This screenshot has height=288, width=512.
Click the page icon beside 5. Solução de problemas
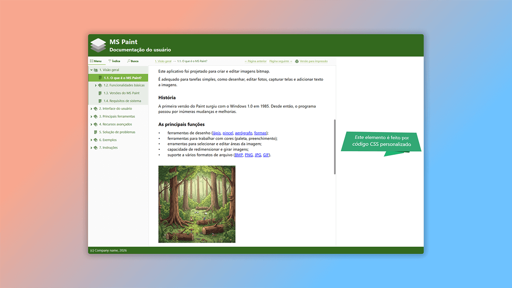(x=96, y=132)
